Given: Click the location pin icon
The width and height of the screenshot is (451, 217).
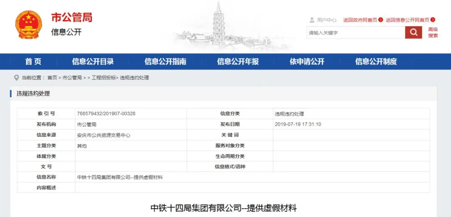Looking at the screenshot, I should 16,78.
